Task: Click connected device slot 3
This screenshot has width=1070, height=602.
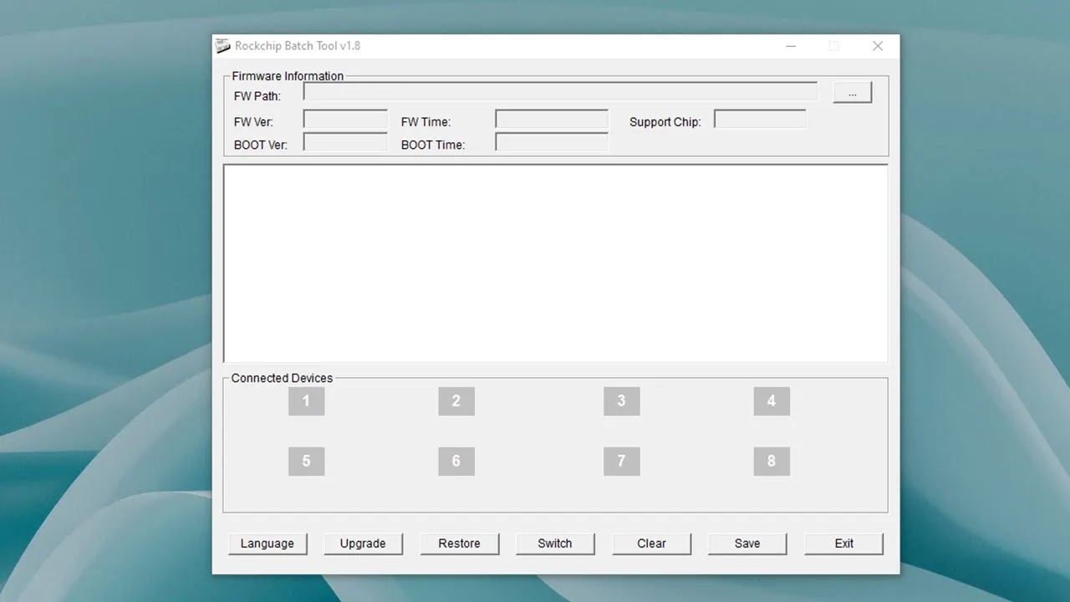Action: [x=621, y=401]
